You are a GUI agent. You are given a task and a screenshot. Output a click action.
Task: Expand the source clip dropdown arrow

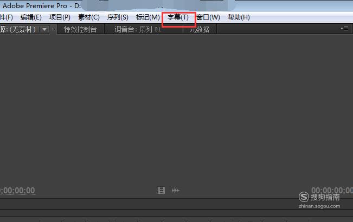(x=44, y=29)
